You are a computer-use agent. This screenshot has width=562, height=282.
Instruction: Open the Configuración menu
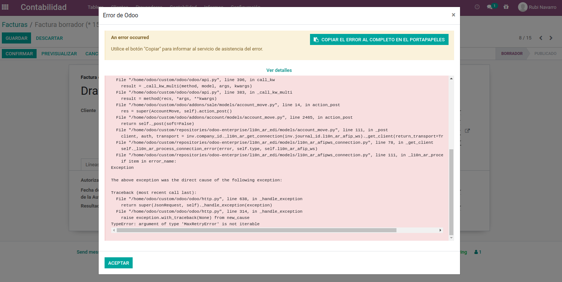tap(245, 7)
